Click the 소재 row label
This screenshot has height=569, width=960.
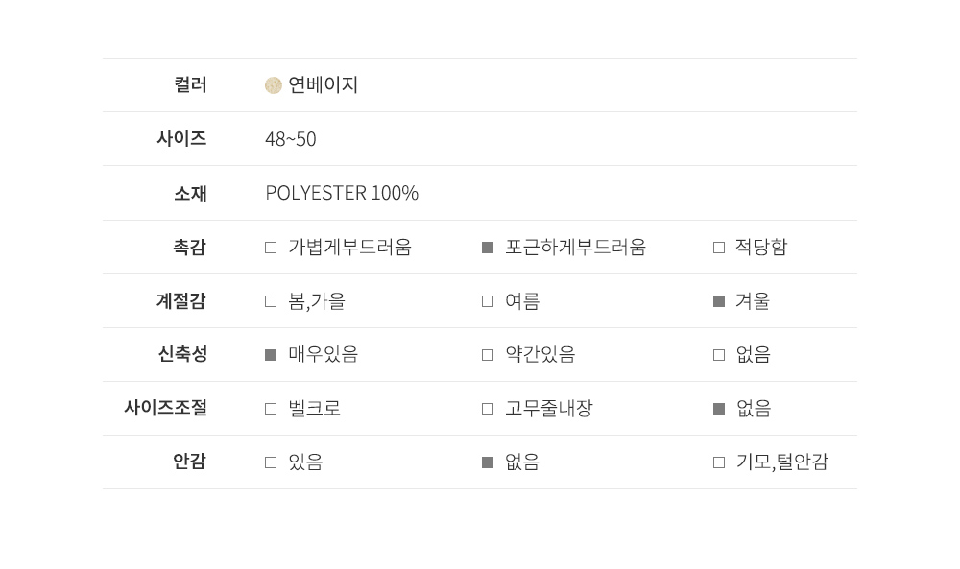pyautogui.click(x=190, y=193)
